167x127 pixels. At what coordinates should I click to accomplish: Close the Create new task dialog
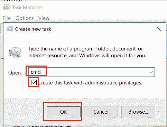point(159,29)
